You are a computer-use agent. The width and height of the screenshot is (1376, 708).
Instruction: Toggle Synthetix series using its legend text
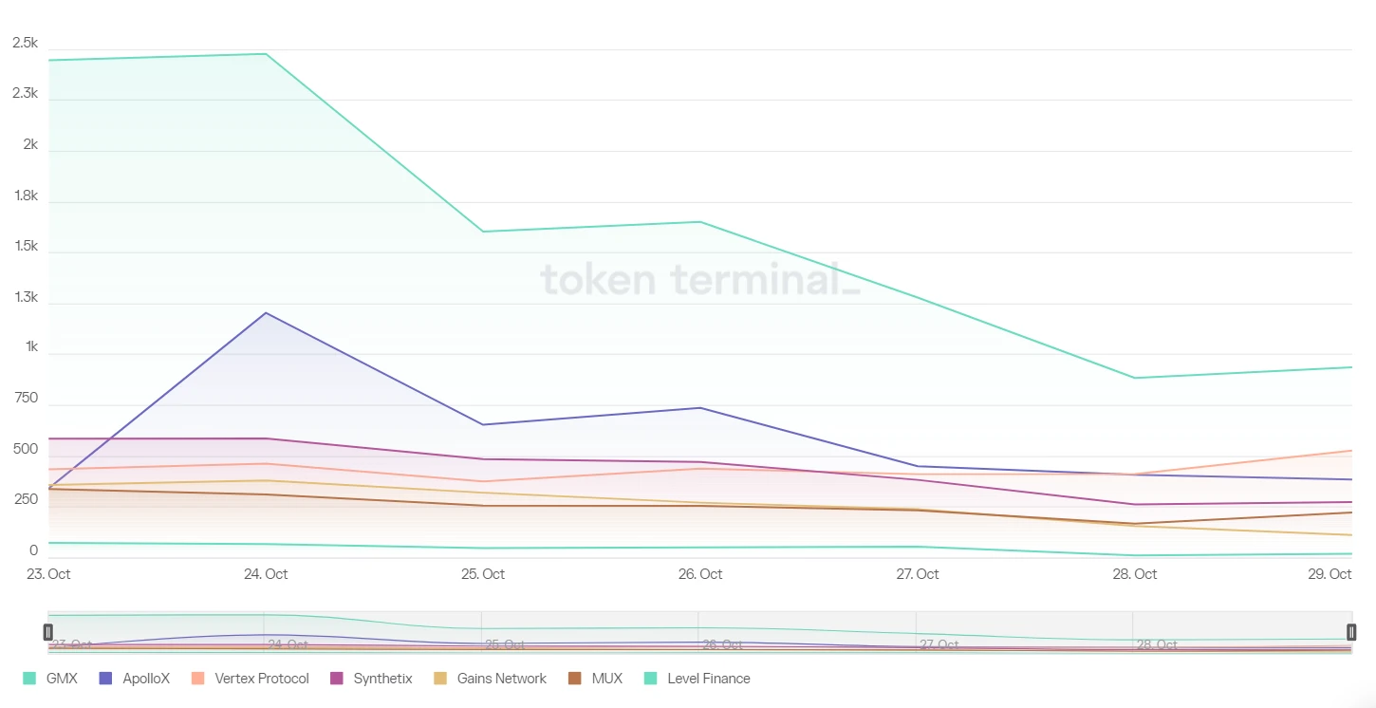(x=382, y=679)
